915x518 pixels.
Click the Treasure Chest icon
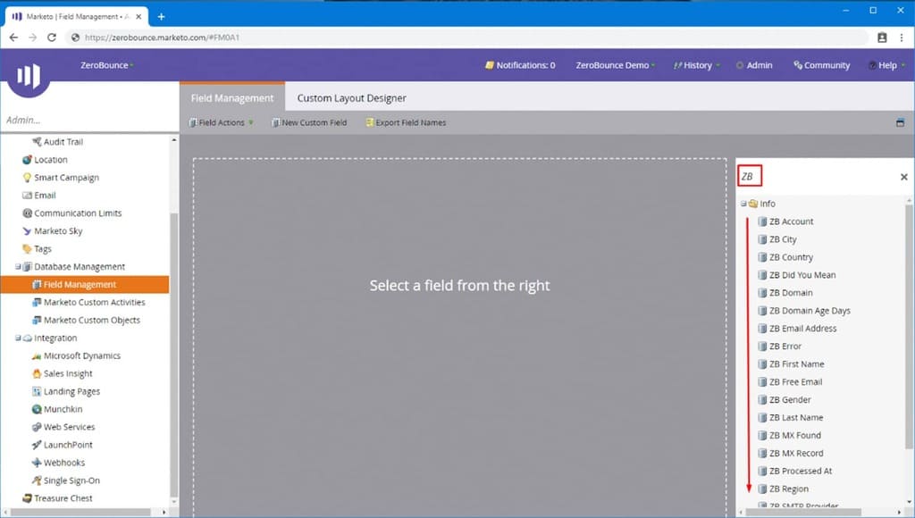[27, 498]
